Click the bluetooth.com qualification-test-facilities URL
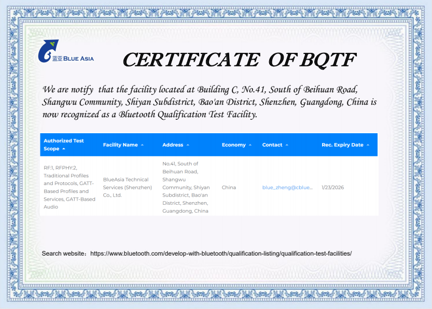Image resolution: width=432 pixels, height=309 pixels. [221, 254]
